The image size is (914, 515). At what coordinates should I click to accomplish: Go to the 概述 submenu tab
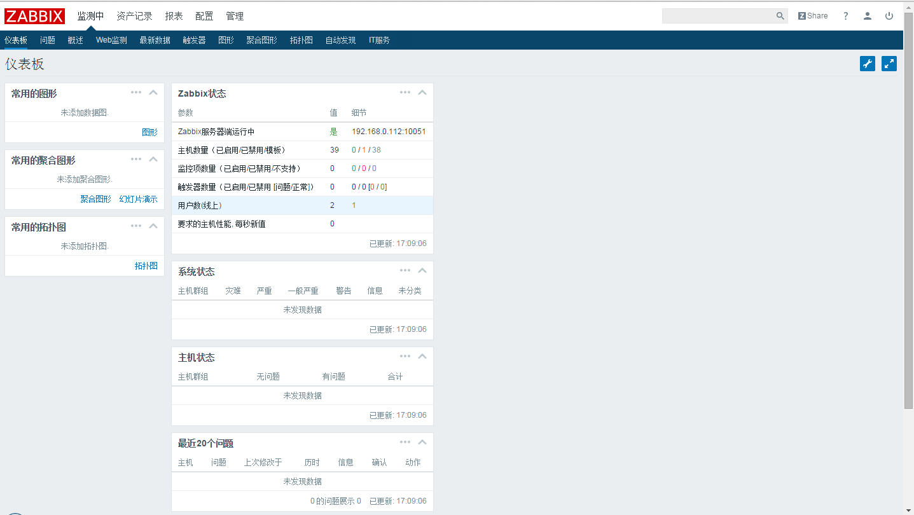point(76,40)
